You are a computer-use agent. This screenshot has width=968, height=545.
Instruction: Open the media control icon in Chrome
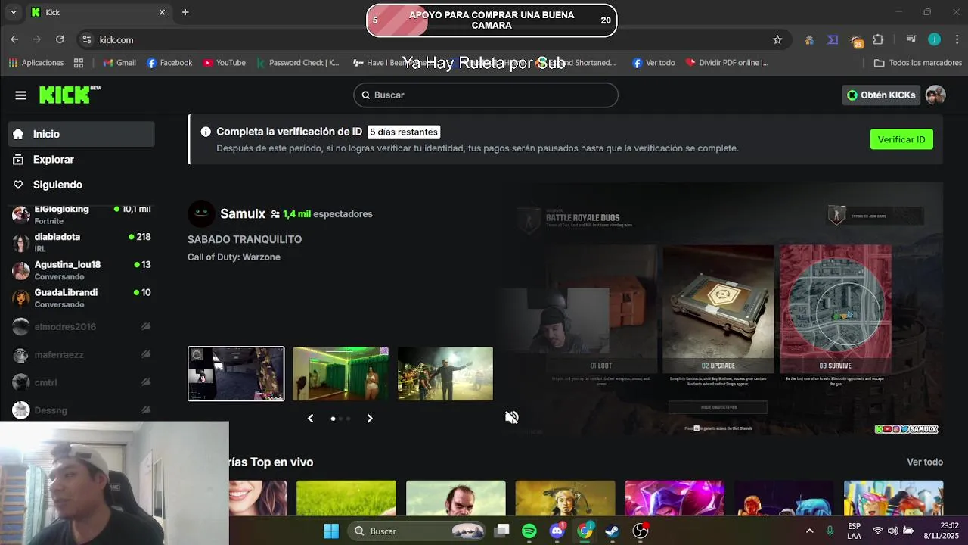[x=911, y=39]
